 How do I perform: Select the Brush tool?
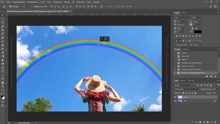[x=2, y=41]
